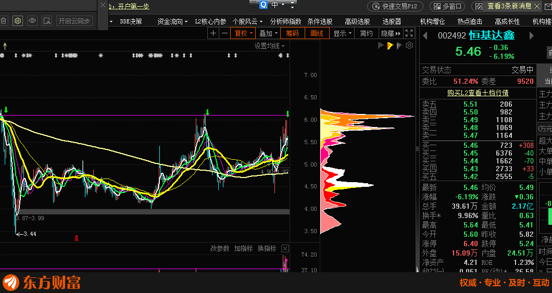
Task: Open the 开户第一步 link
Action: tap(133, 6)
